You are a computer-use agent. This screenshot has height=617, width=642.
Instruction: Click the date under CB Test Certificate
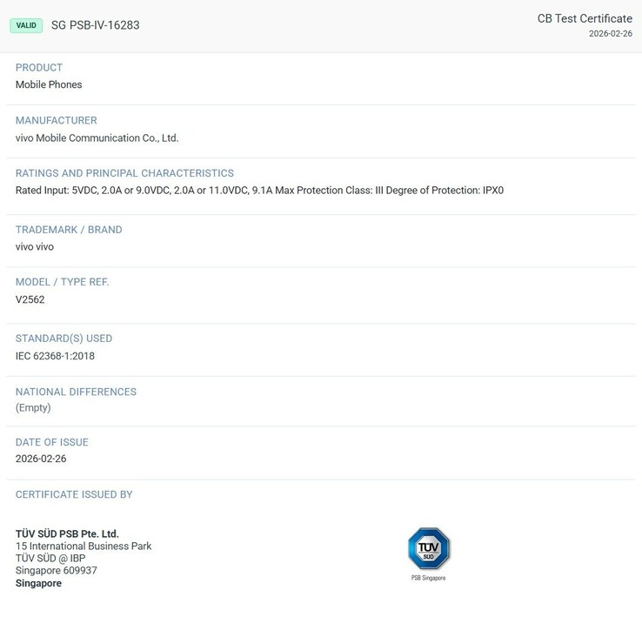(610, 34)
